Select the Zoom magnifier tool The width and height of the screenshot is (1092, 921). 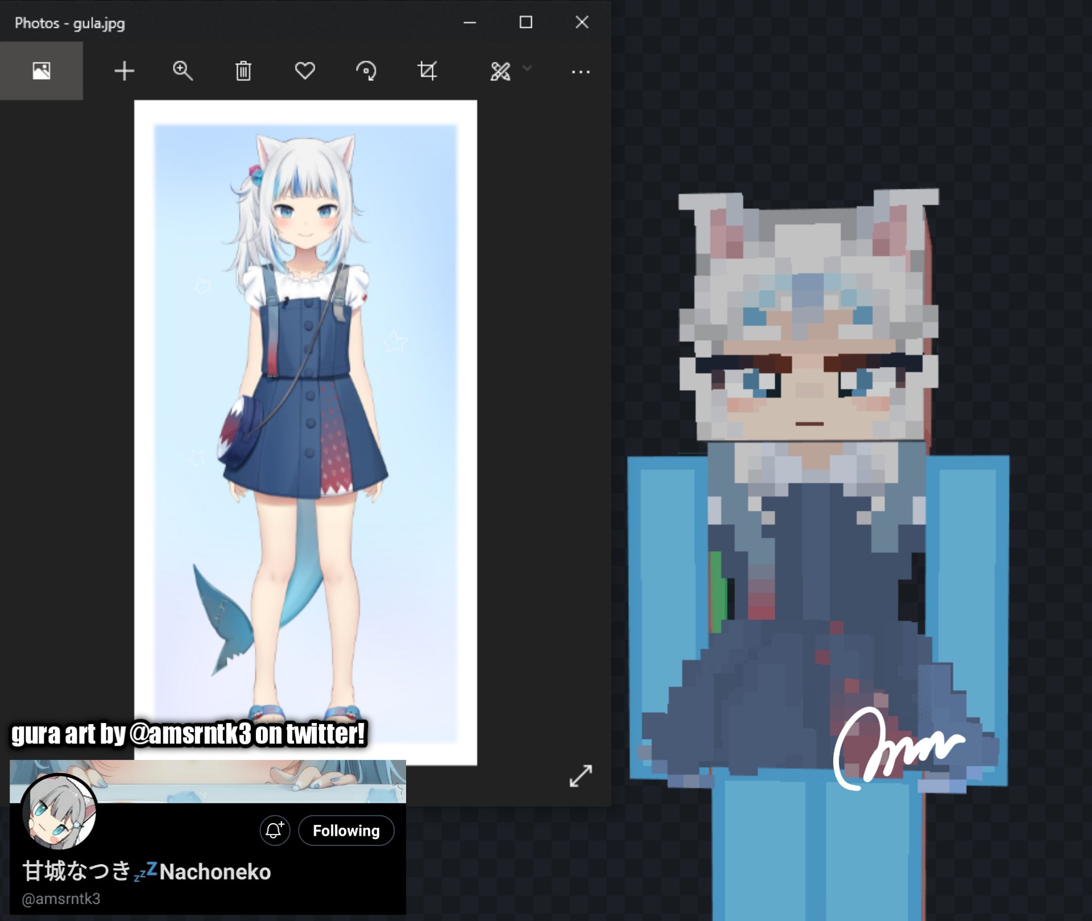[183, 71]
